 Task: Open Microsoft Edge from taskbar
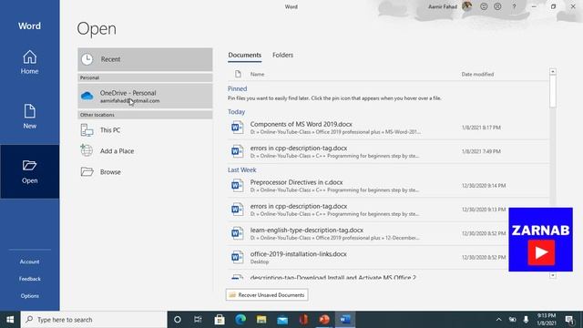pyautogui.click(x=240, y=320)
